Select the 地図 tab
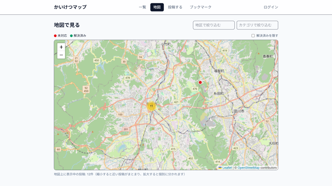 [x=157, y=7]
